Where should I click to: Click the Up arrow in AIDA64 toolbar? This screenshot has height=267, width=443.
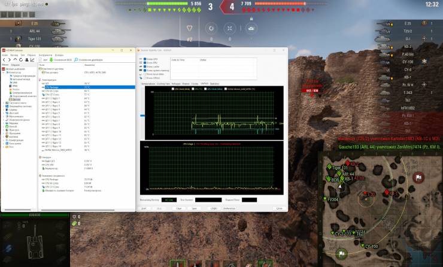(14, 60)
